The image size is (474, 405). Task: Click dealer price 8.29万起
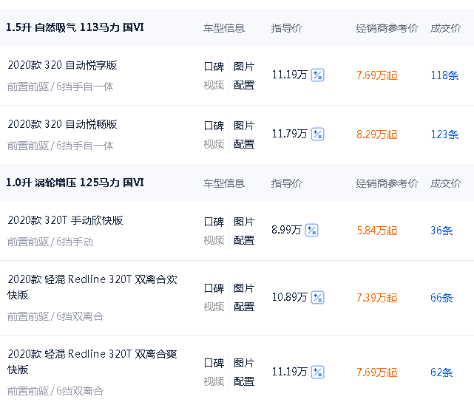pyautogui.click(x=376, y=135)
